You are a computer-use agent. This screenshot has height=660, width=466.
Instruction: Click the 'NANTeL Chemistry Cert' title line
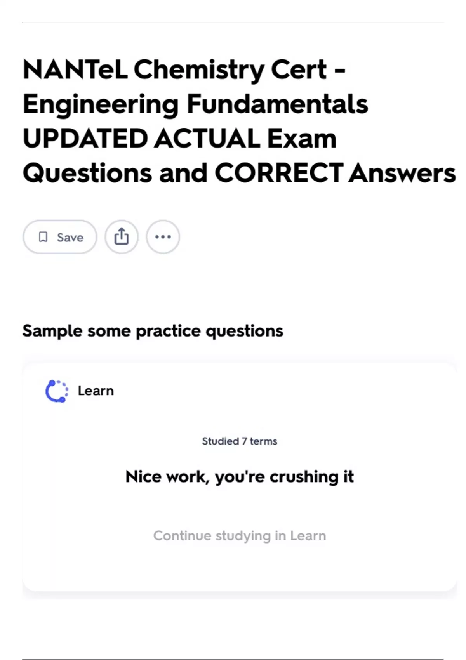(x=184, y=70)
